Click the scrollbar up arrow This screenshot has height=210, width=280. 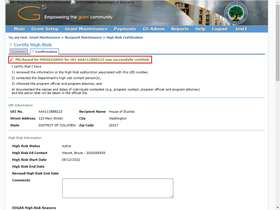pyautogui.click(x=277, y=3)
